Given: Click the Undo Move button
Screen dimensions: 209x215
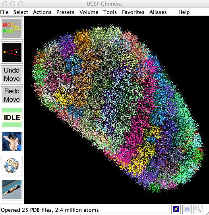Looking at the screenshot, I should tap(12, 75).
